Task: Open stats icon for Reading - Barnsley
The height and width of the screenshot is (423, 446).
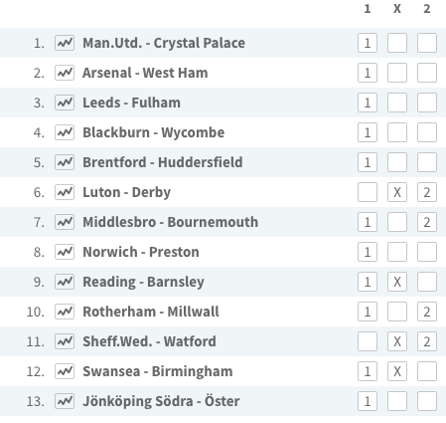Action: [x=65, y=282]
